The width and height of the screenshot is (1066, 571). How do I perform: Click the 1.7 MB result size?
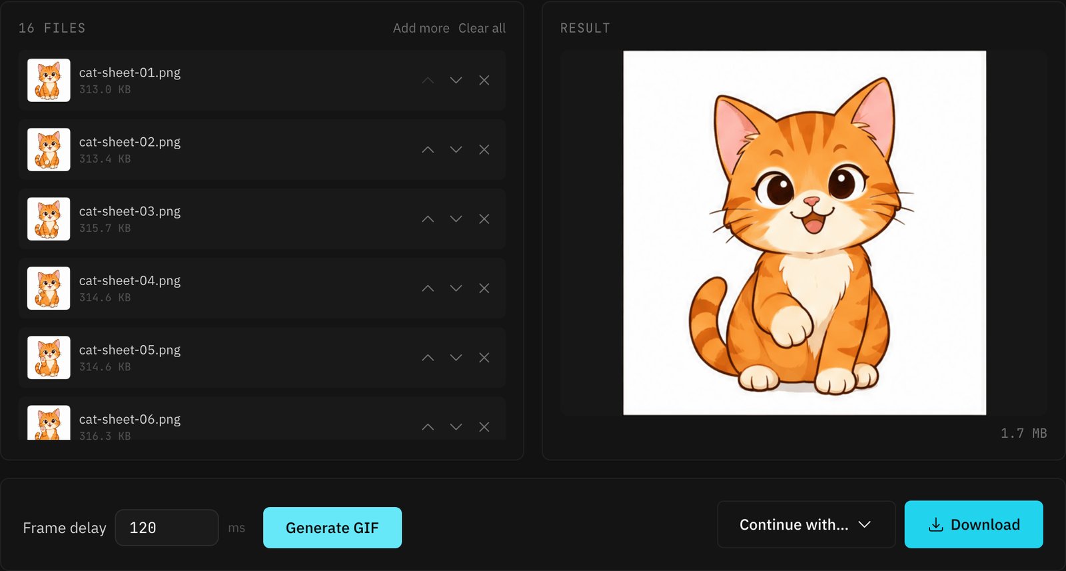pyautogui.click(x=1023, y=433)
